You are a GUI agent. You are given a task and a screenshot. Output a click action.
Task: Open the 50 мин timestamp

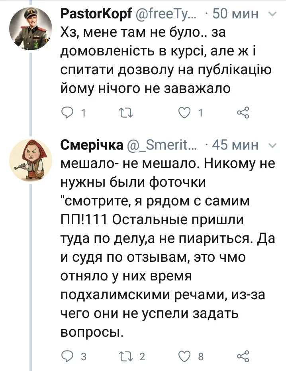(x=235, y=15)
